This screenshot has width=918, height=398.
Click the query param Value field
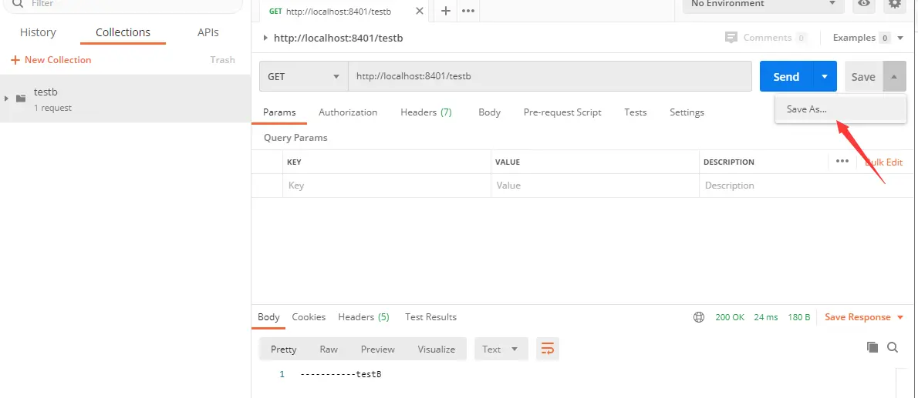595,186
